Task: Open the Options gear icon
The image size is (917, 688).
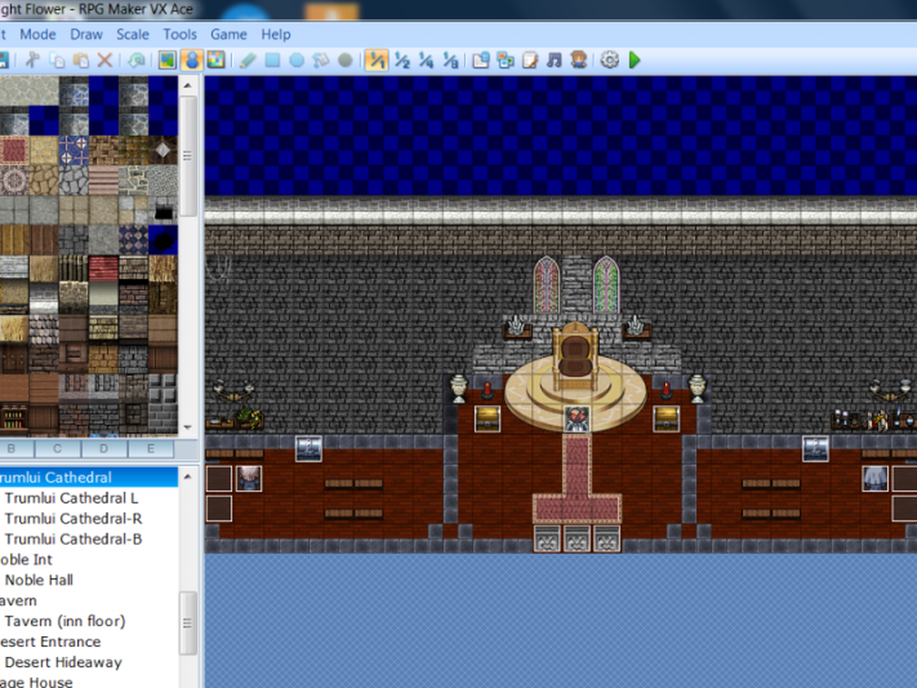Action: click(x=609, y=60)
